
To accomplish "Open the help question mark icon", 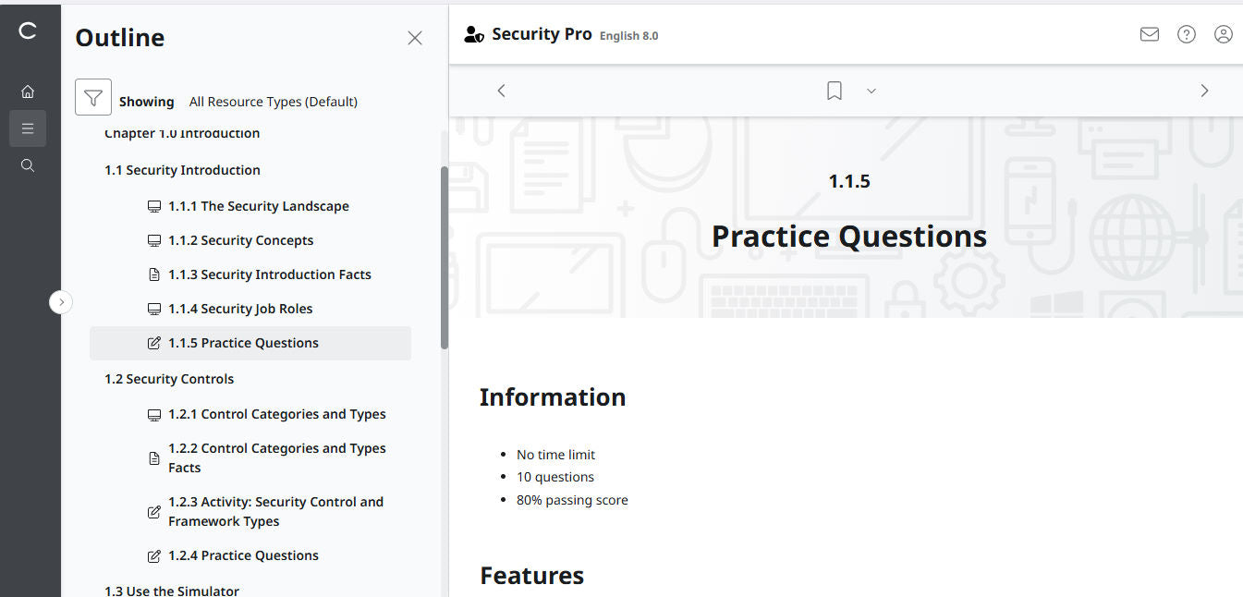I will (1187, 33).
